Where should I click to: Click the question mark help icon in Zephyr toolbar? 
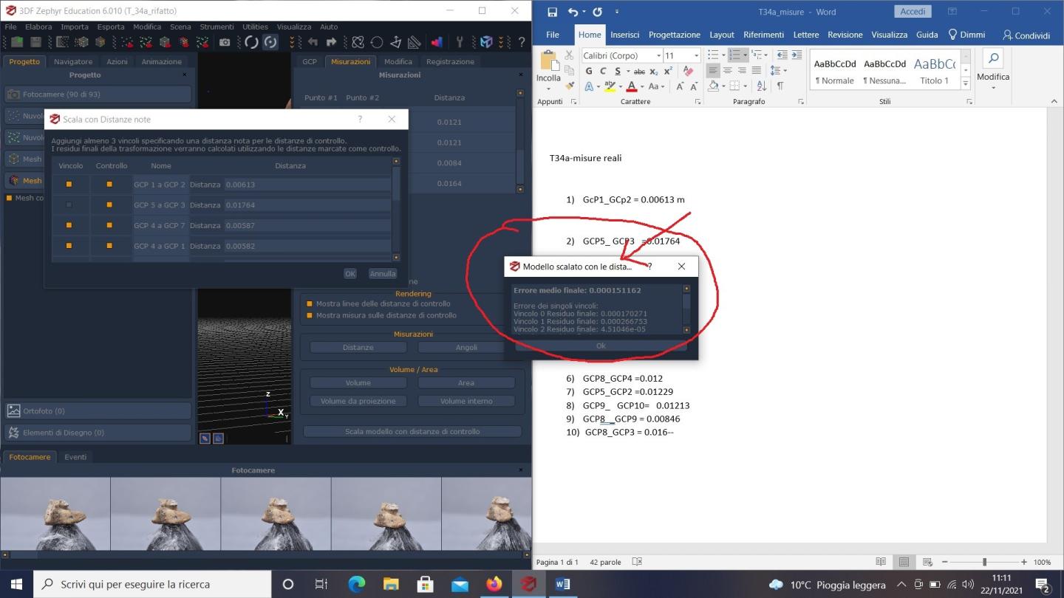tap(521, 43)
